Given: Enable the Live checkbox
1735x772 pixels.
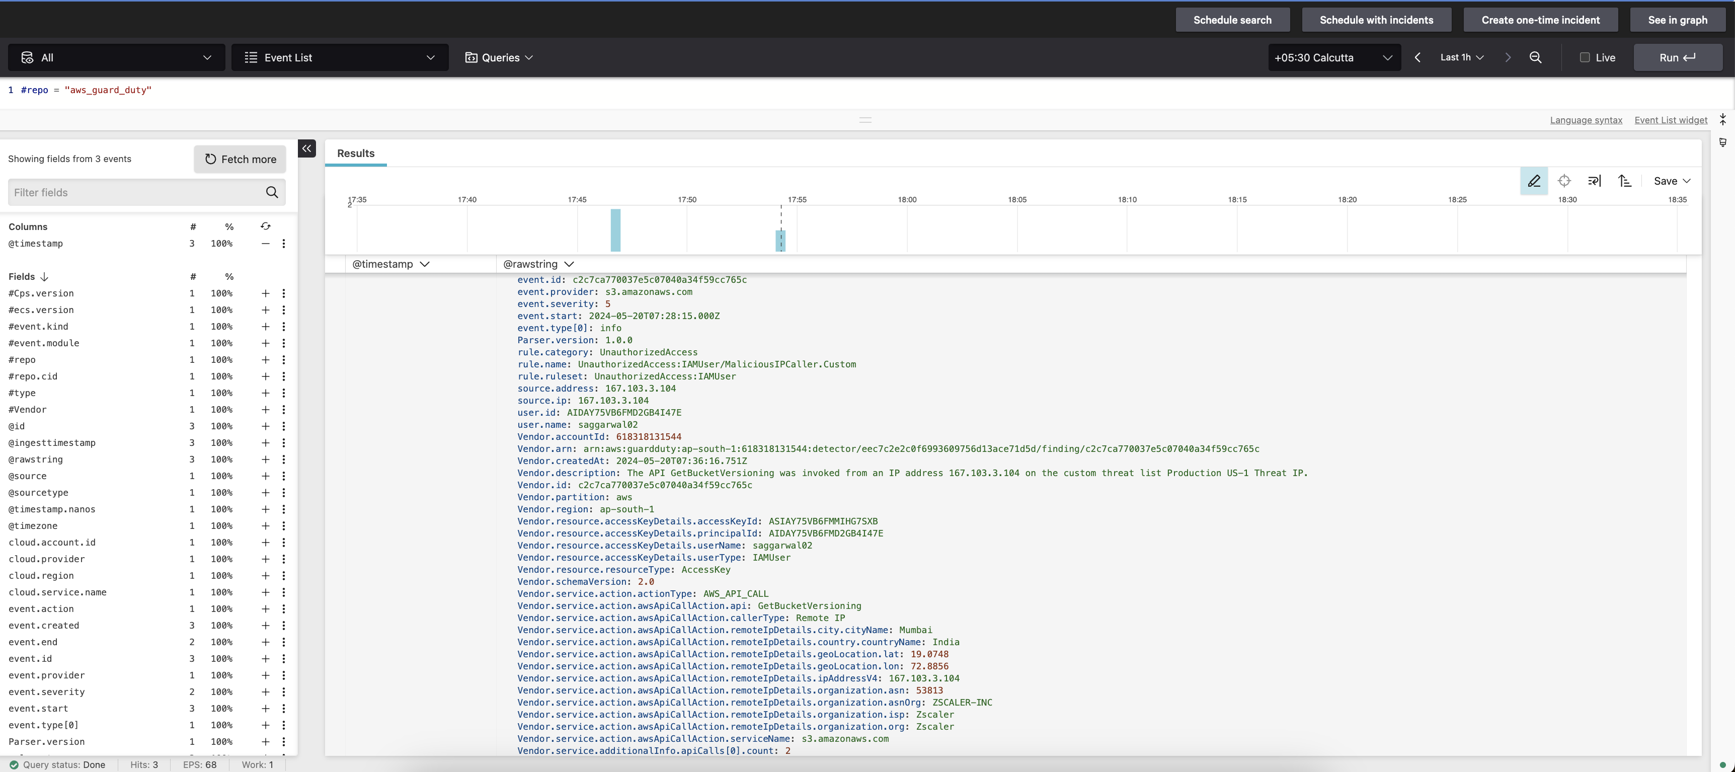Looking at the screenshot, I should (1585, 57).
